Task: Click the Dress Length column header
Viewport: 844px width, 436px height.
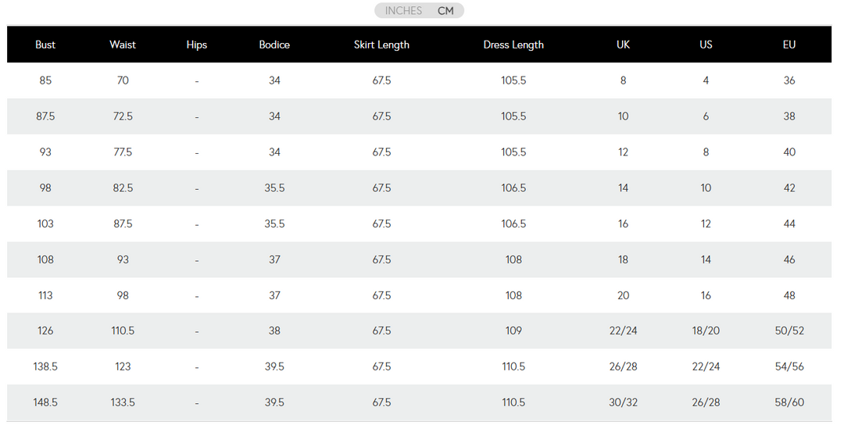Action: tap(513, 45)
